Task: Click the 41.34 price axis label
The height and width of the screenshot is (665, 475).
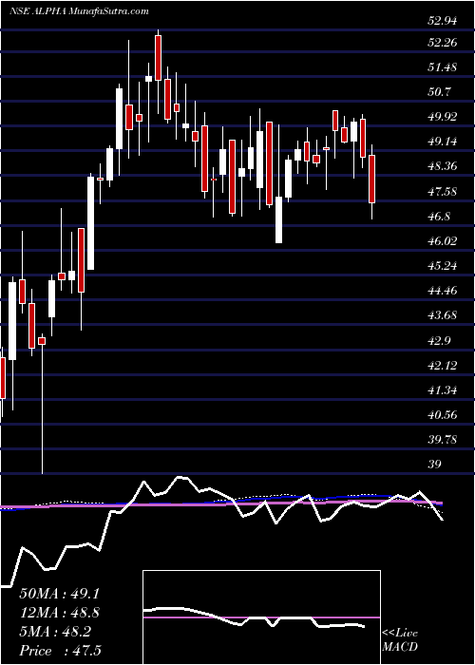Action: click(x=442, y=389)
